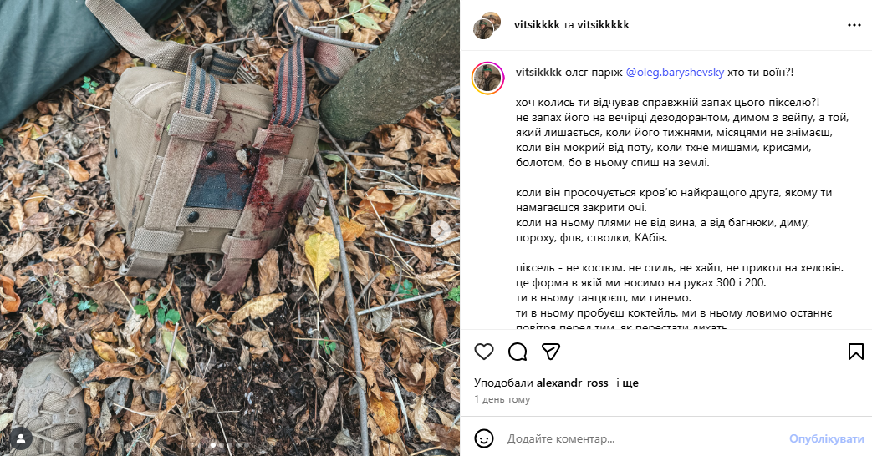Open comments via the speech bubble icon
The height and width of the screenshot is (456, 872).
(518, 352)
